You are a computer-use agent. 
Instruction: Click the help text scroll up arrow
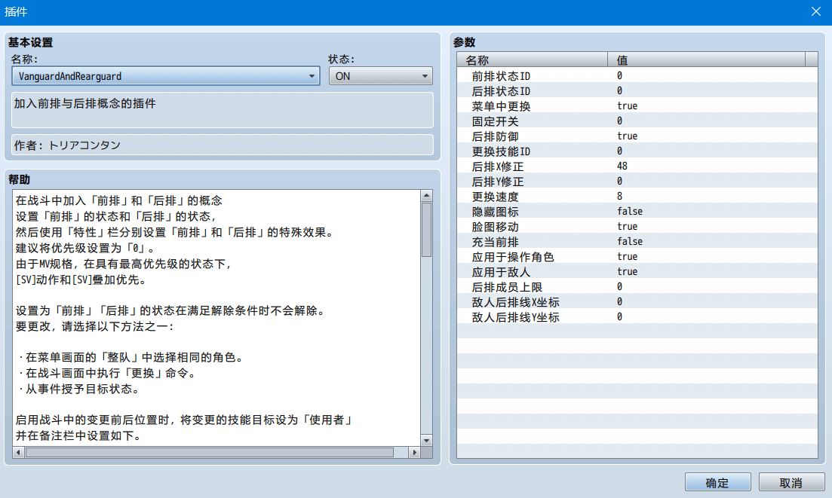click(x=427, y=195)
